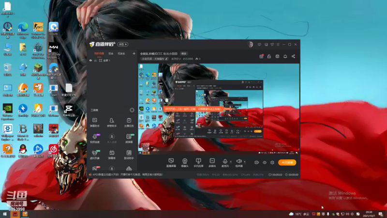The height and width of the screenshot is (218, 387).
Task: Open the disabled download tool in the toolbox's second row
Action: tap(112, 139)
